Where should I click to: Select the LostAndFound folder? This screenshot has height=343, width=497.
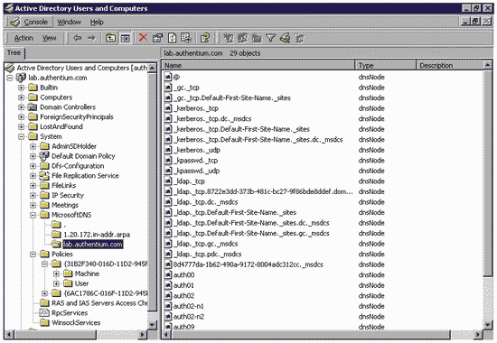[x=61, y=126]
